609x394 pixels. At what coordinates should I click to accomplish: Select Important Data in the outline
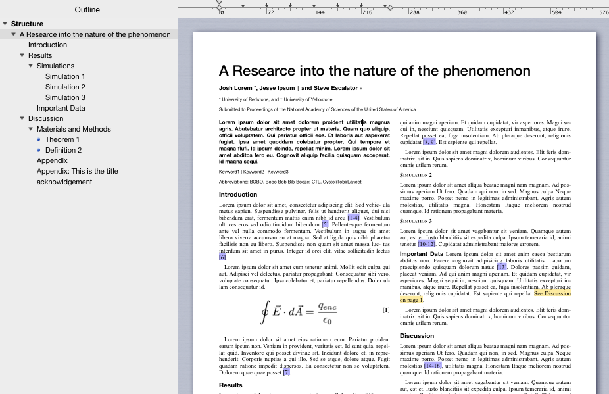(61, 108)
